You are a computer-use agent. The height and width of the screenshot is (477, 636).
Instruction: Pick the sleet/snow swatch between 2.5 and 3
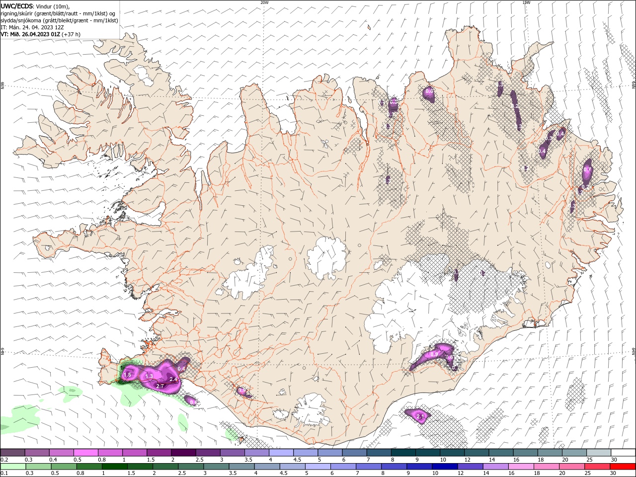click(208, 453)
